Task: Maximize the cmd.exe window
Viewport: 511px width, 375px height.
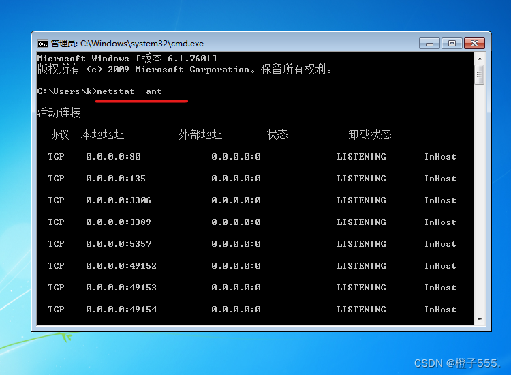Action: 452,44
